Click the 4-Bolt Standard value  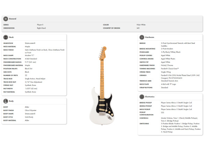[31, 59]
